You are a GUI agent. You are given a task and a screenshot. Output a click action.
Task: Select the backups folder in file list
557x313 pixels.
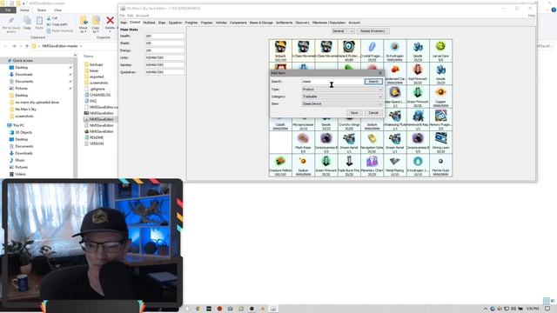point(96,64)
